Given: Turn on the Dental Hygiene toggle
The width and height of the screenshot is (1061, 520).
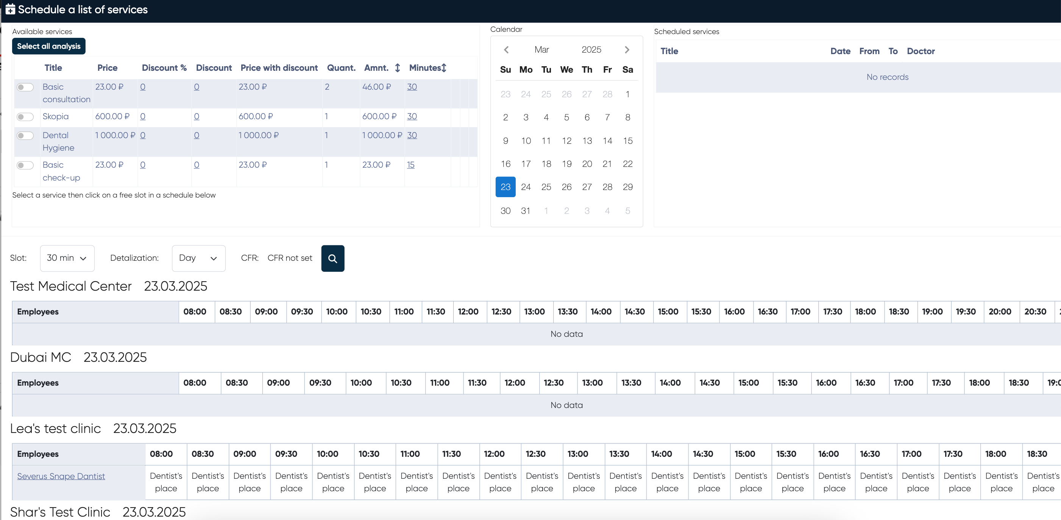Looking at the screenshot, I should (x=25, y=136).
